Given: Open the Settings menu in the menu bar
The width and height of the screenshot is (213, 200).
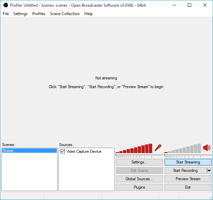Looking at the screenshot, I should coord(20,14).
